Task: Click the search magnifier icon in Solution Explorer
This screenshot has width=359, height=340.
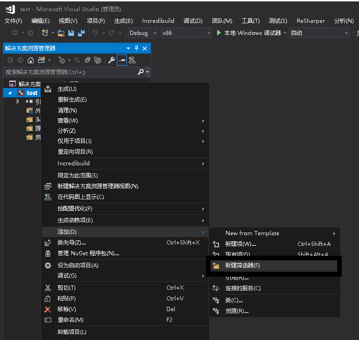Action: (x=140, y=72)
